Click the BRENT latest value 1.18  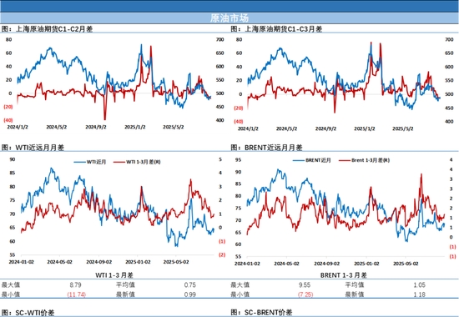(x=419, y=294)
